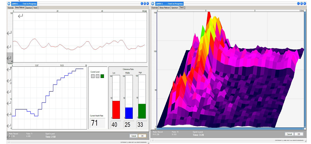
Task: Maximize the left QHRV window
Action: pos(145,3)
